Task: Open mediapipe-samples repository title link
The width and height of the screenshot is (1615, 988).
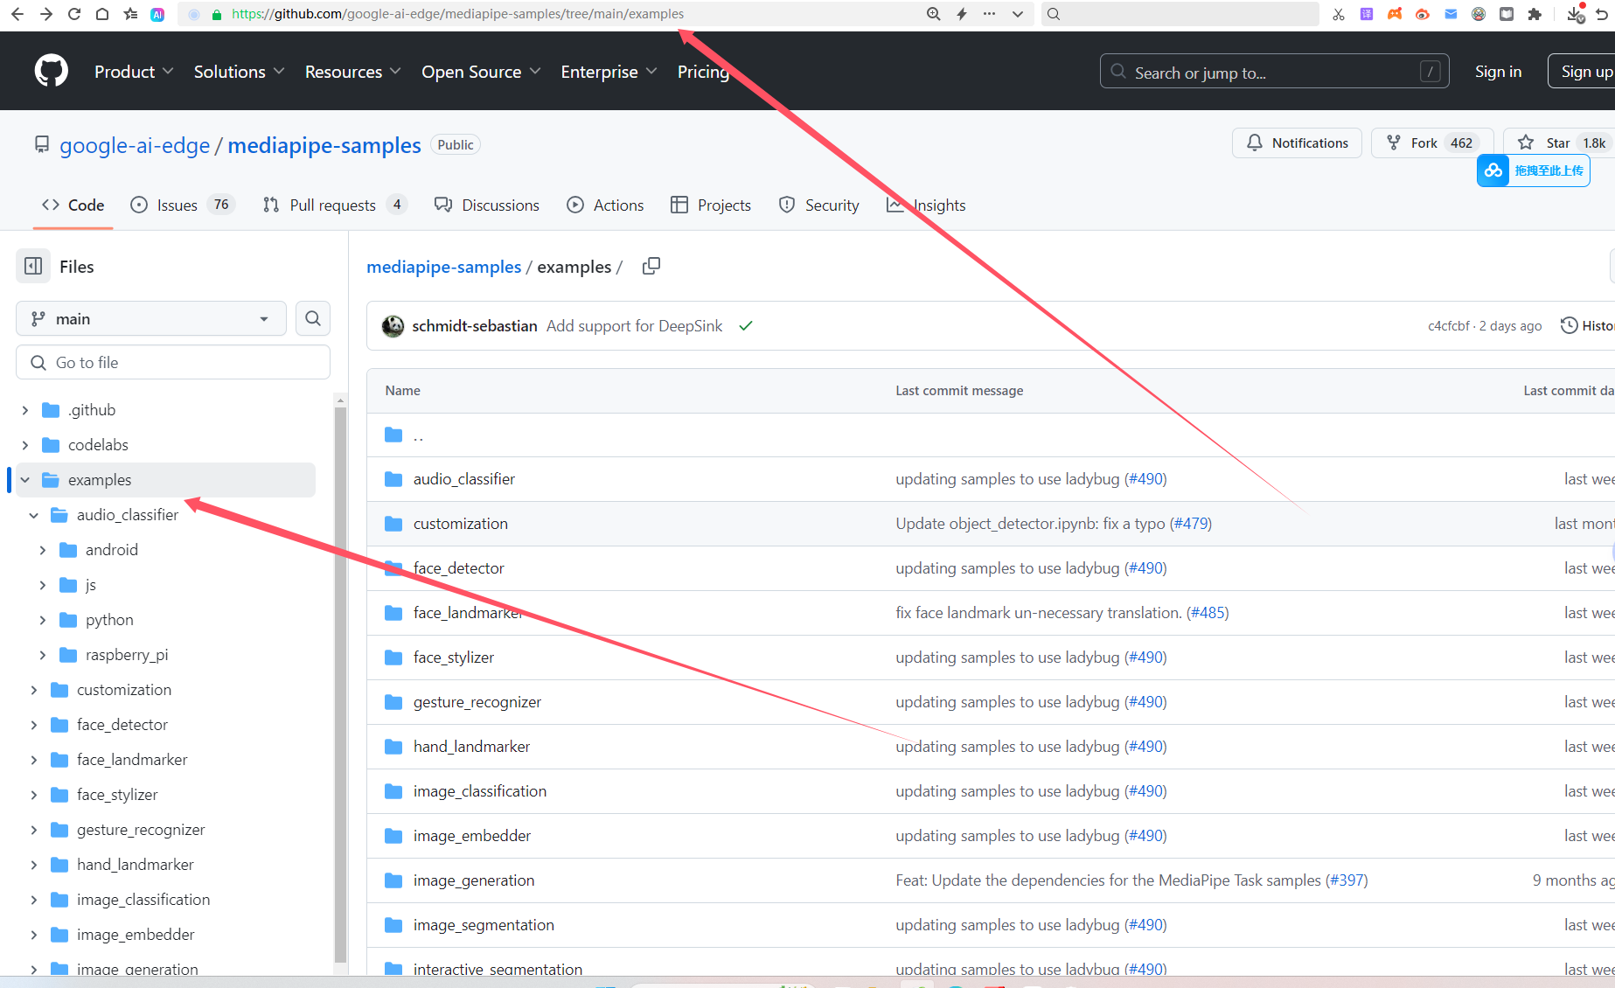Action: coord(324,145)
